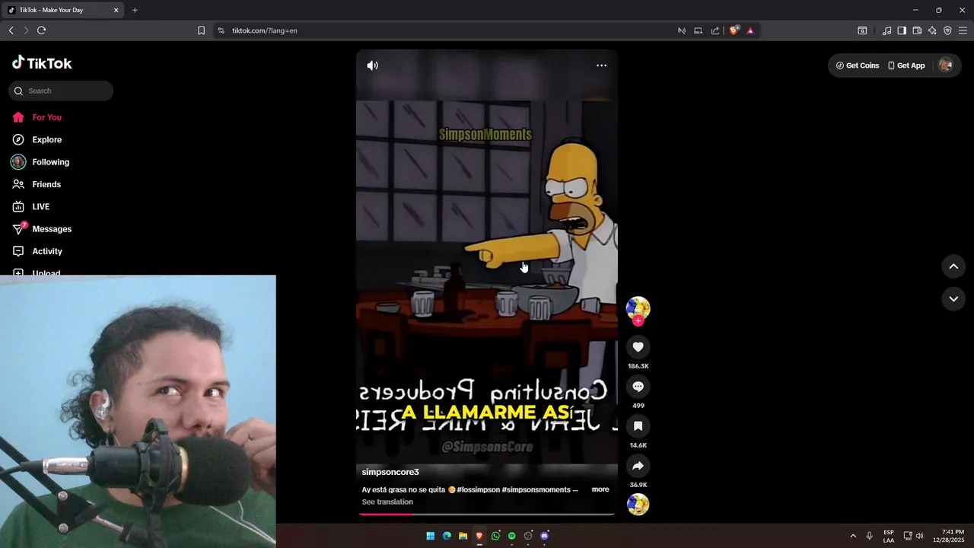Open WhatsApp from the taskbar
Image resolution: width=974 pixels, height=548 pixels.
495,536
